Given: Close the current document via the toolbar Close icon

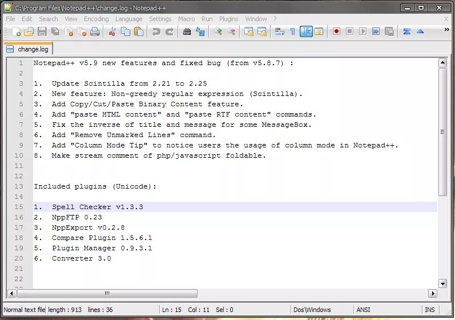Looking at the screenshot, I should 69,31.
